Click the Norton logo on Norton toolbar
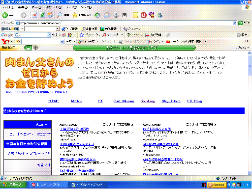The height and width of the screenshot is (189, 252). click(8, 48)
